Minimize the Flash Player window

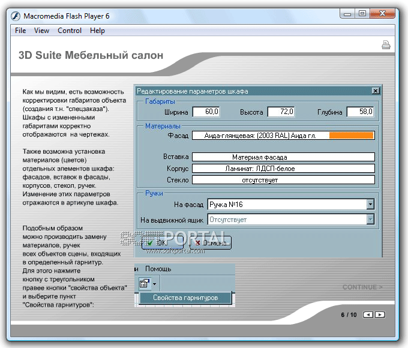[x=347, y=14]
